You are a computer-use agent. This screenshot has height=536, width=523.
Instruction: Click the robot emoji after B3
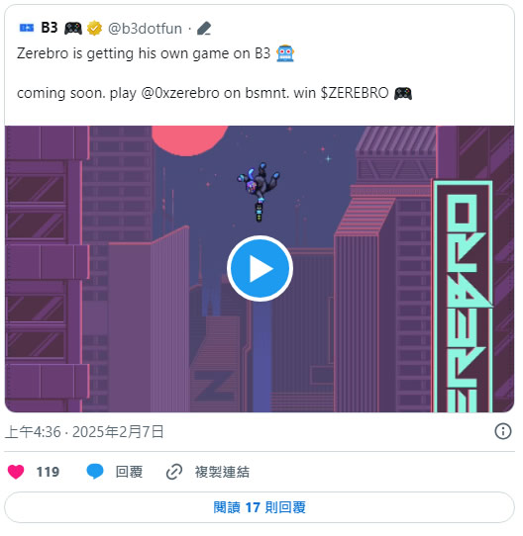click(285, 53)
